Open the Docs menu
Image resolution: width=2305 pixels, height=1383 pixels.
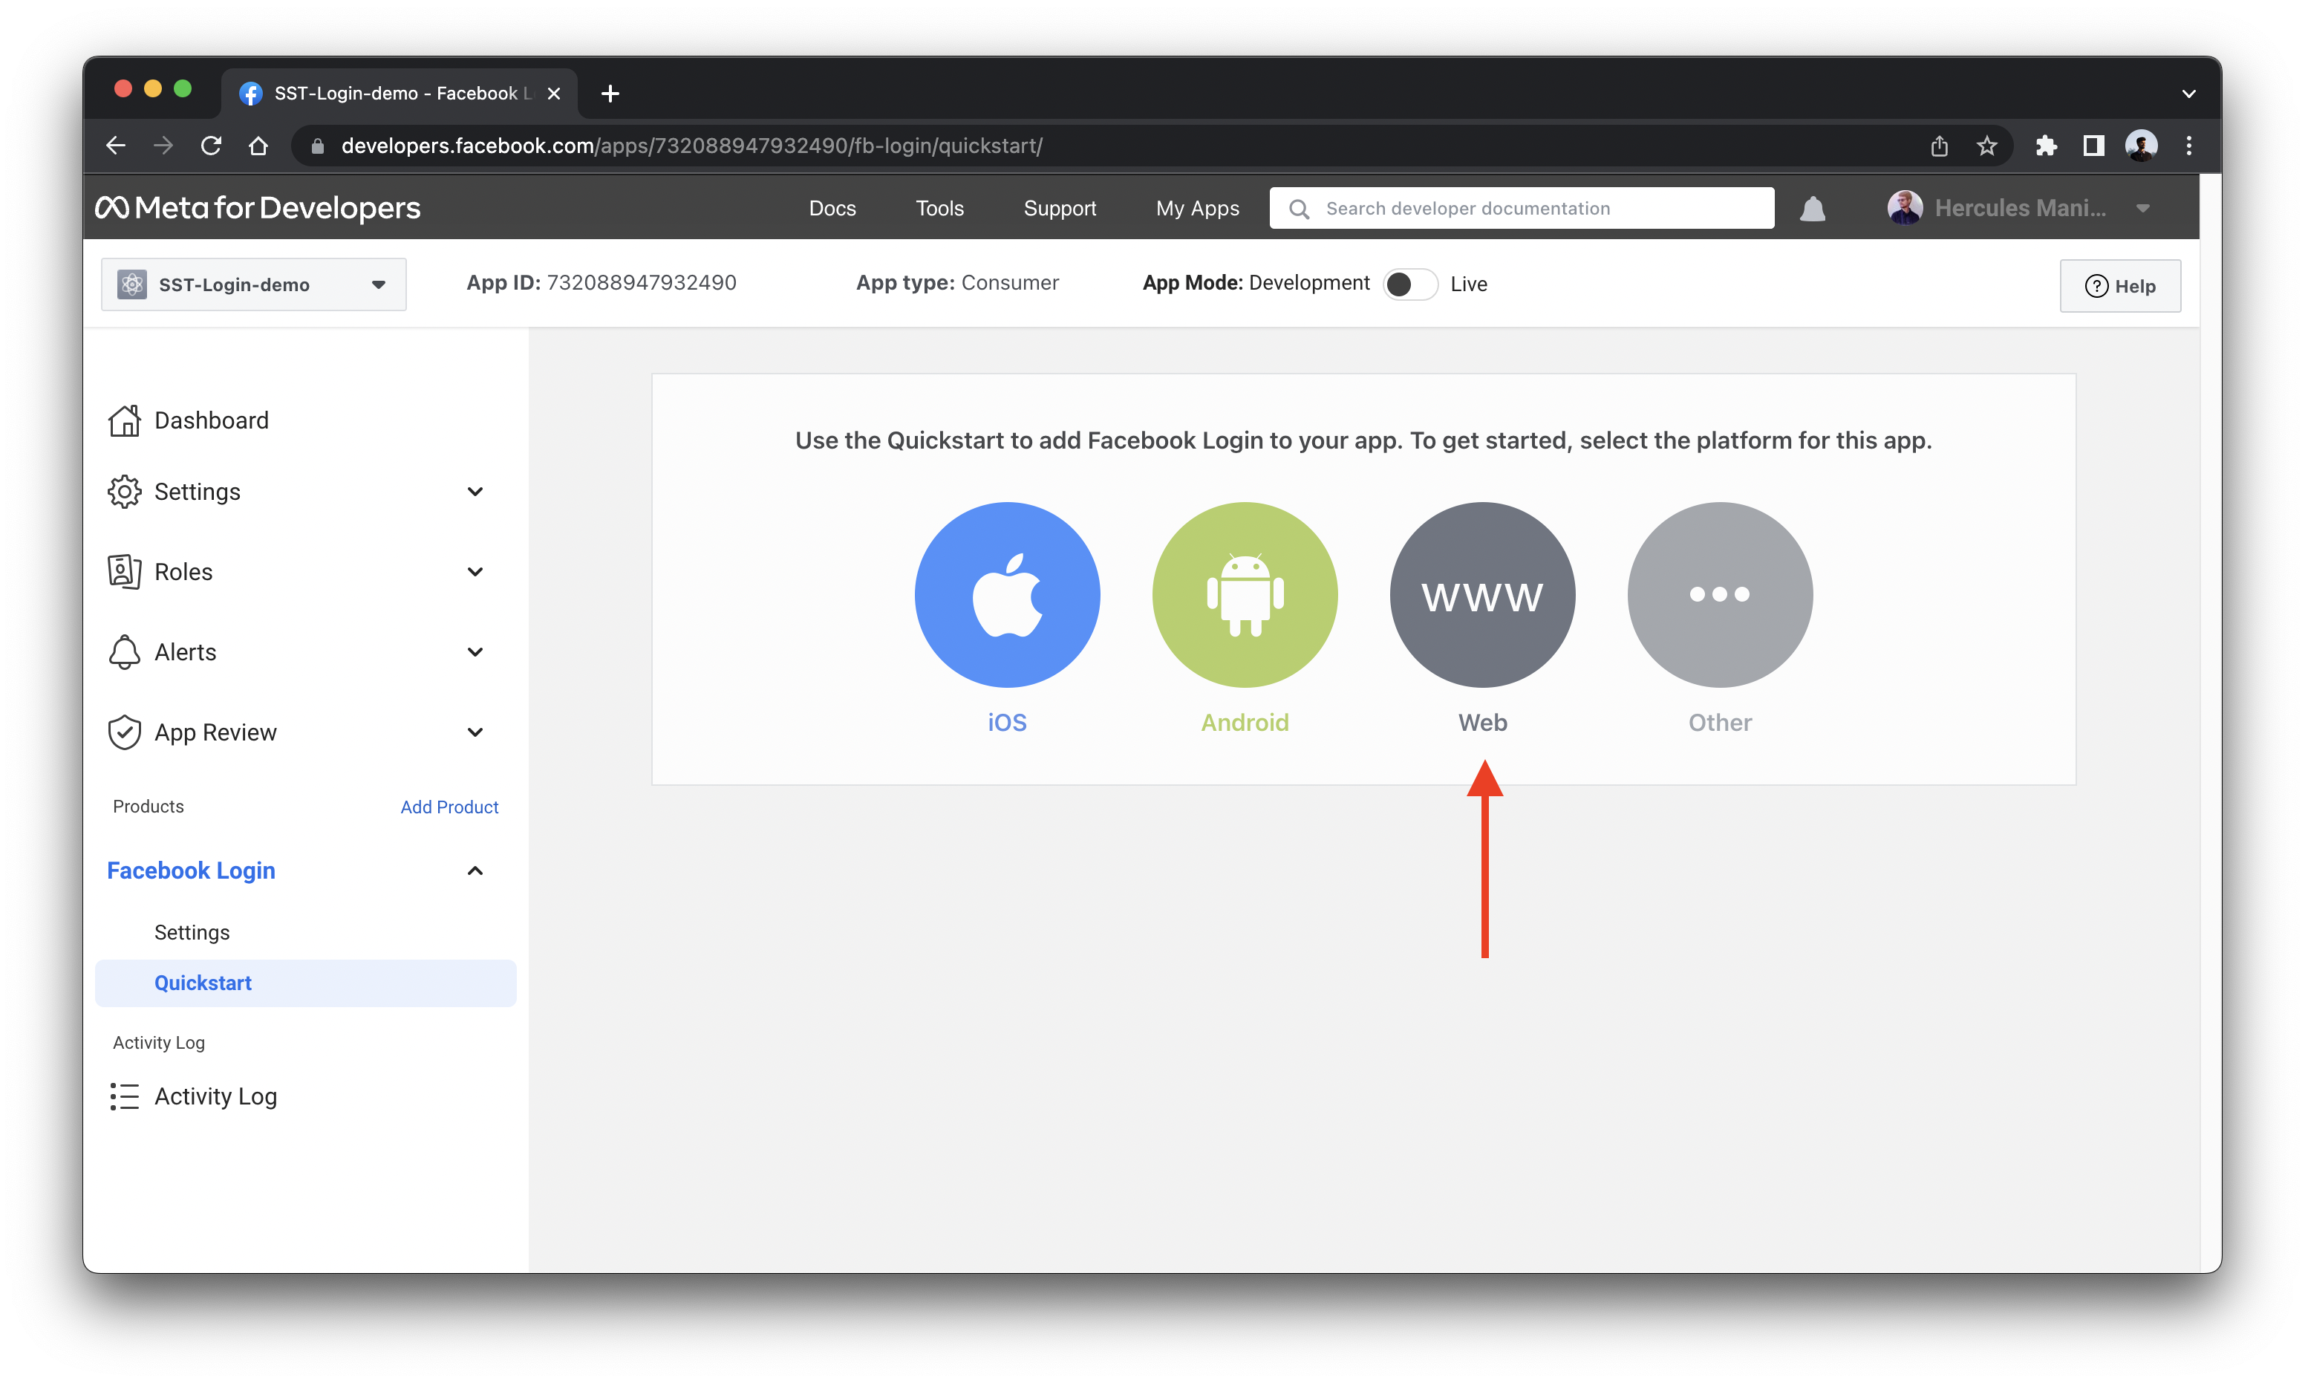(x=832, y=209)
